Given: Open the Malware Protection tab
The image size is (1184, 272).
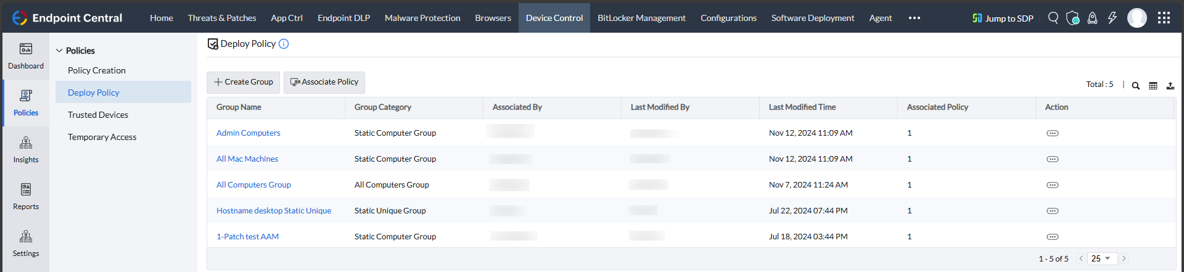Looking at the screenshot, I should [422, 18].
